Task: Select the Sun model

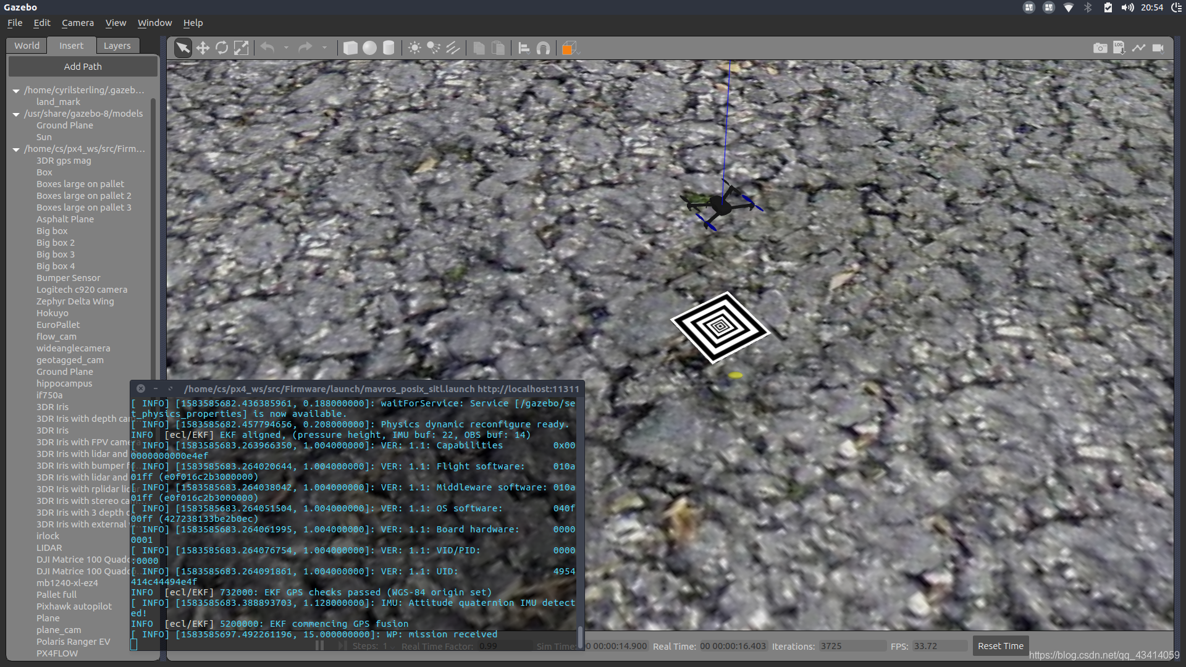Action: point(44,137)
